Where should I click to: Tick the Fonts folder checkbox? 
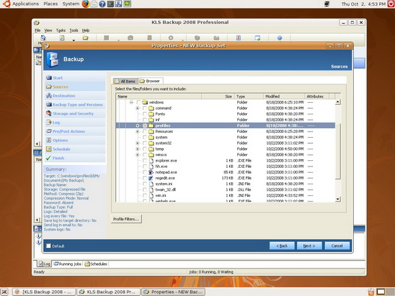click(145, 114)
